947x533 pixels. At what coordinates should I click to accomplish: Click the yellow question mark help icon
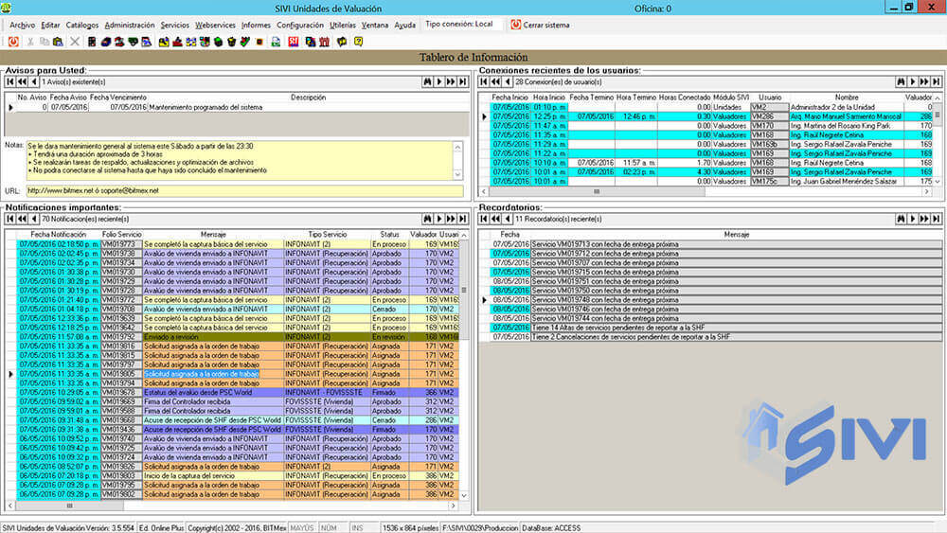click(358, 42)
